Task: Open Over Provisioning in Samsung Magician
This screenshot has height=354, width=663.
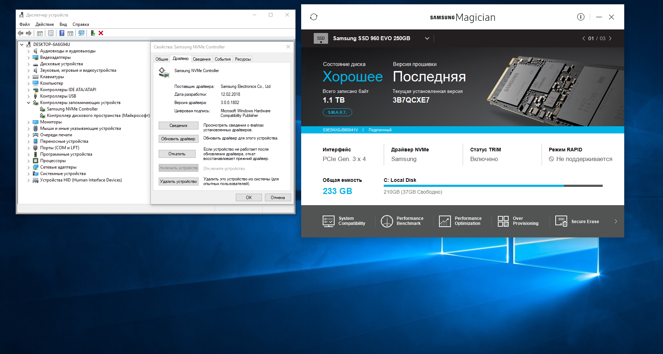Action: pos(518,221)
